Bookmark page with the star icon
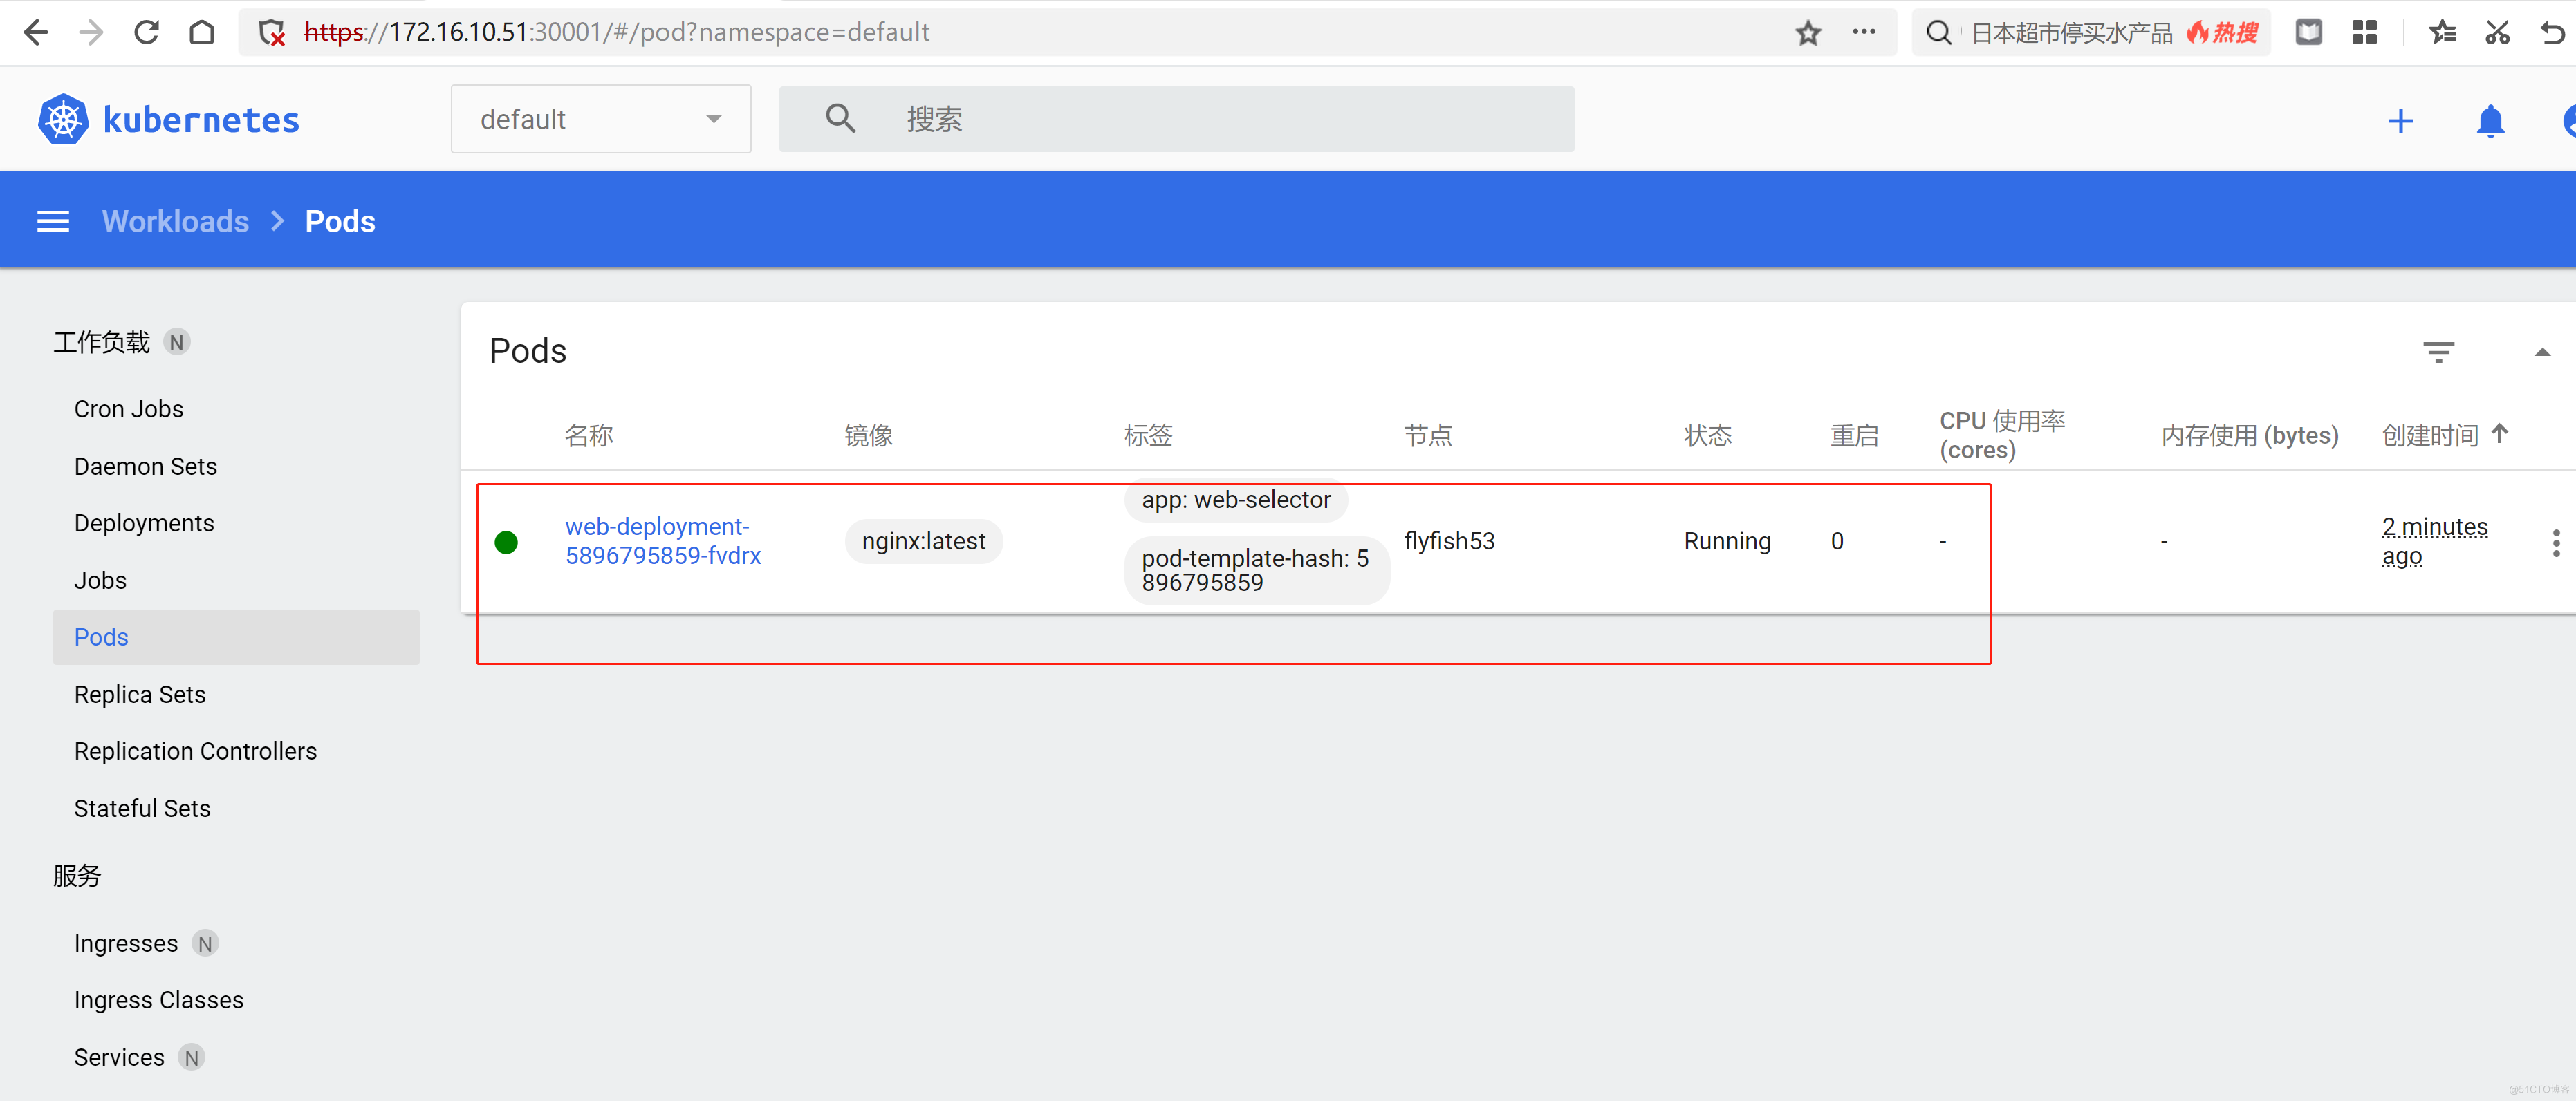This screenshot has width=2576, height=1101. point(1808,33)
